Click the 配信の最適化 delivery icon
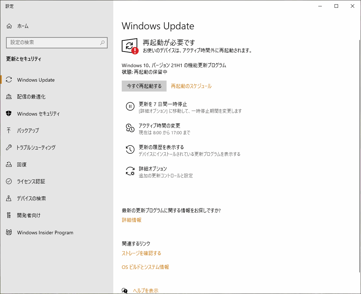The image size is (361, 294). click(9, 96)
